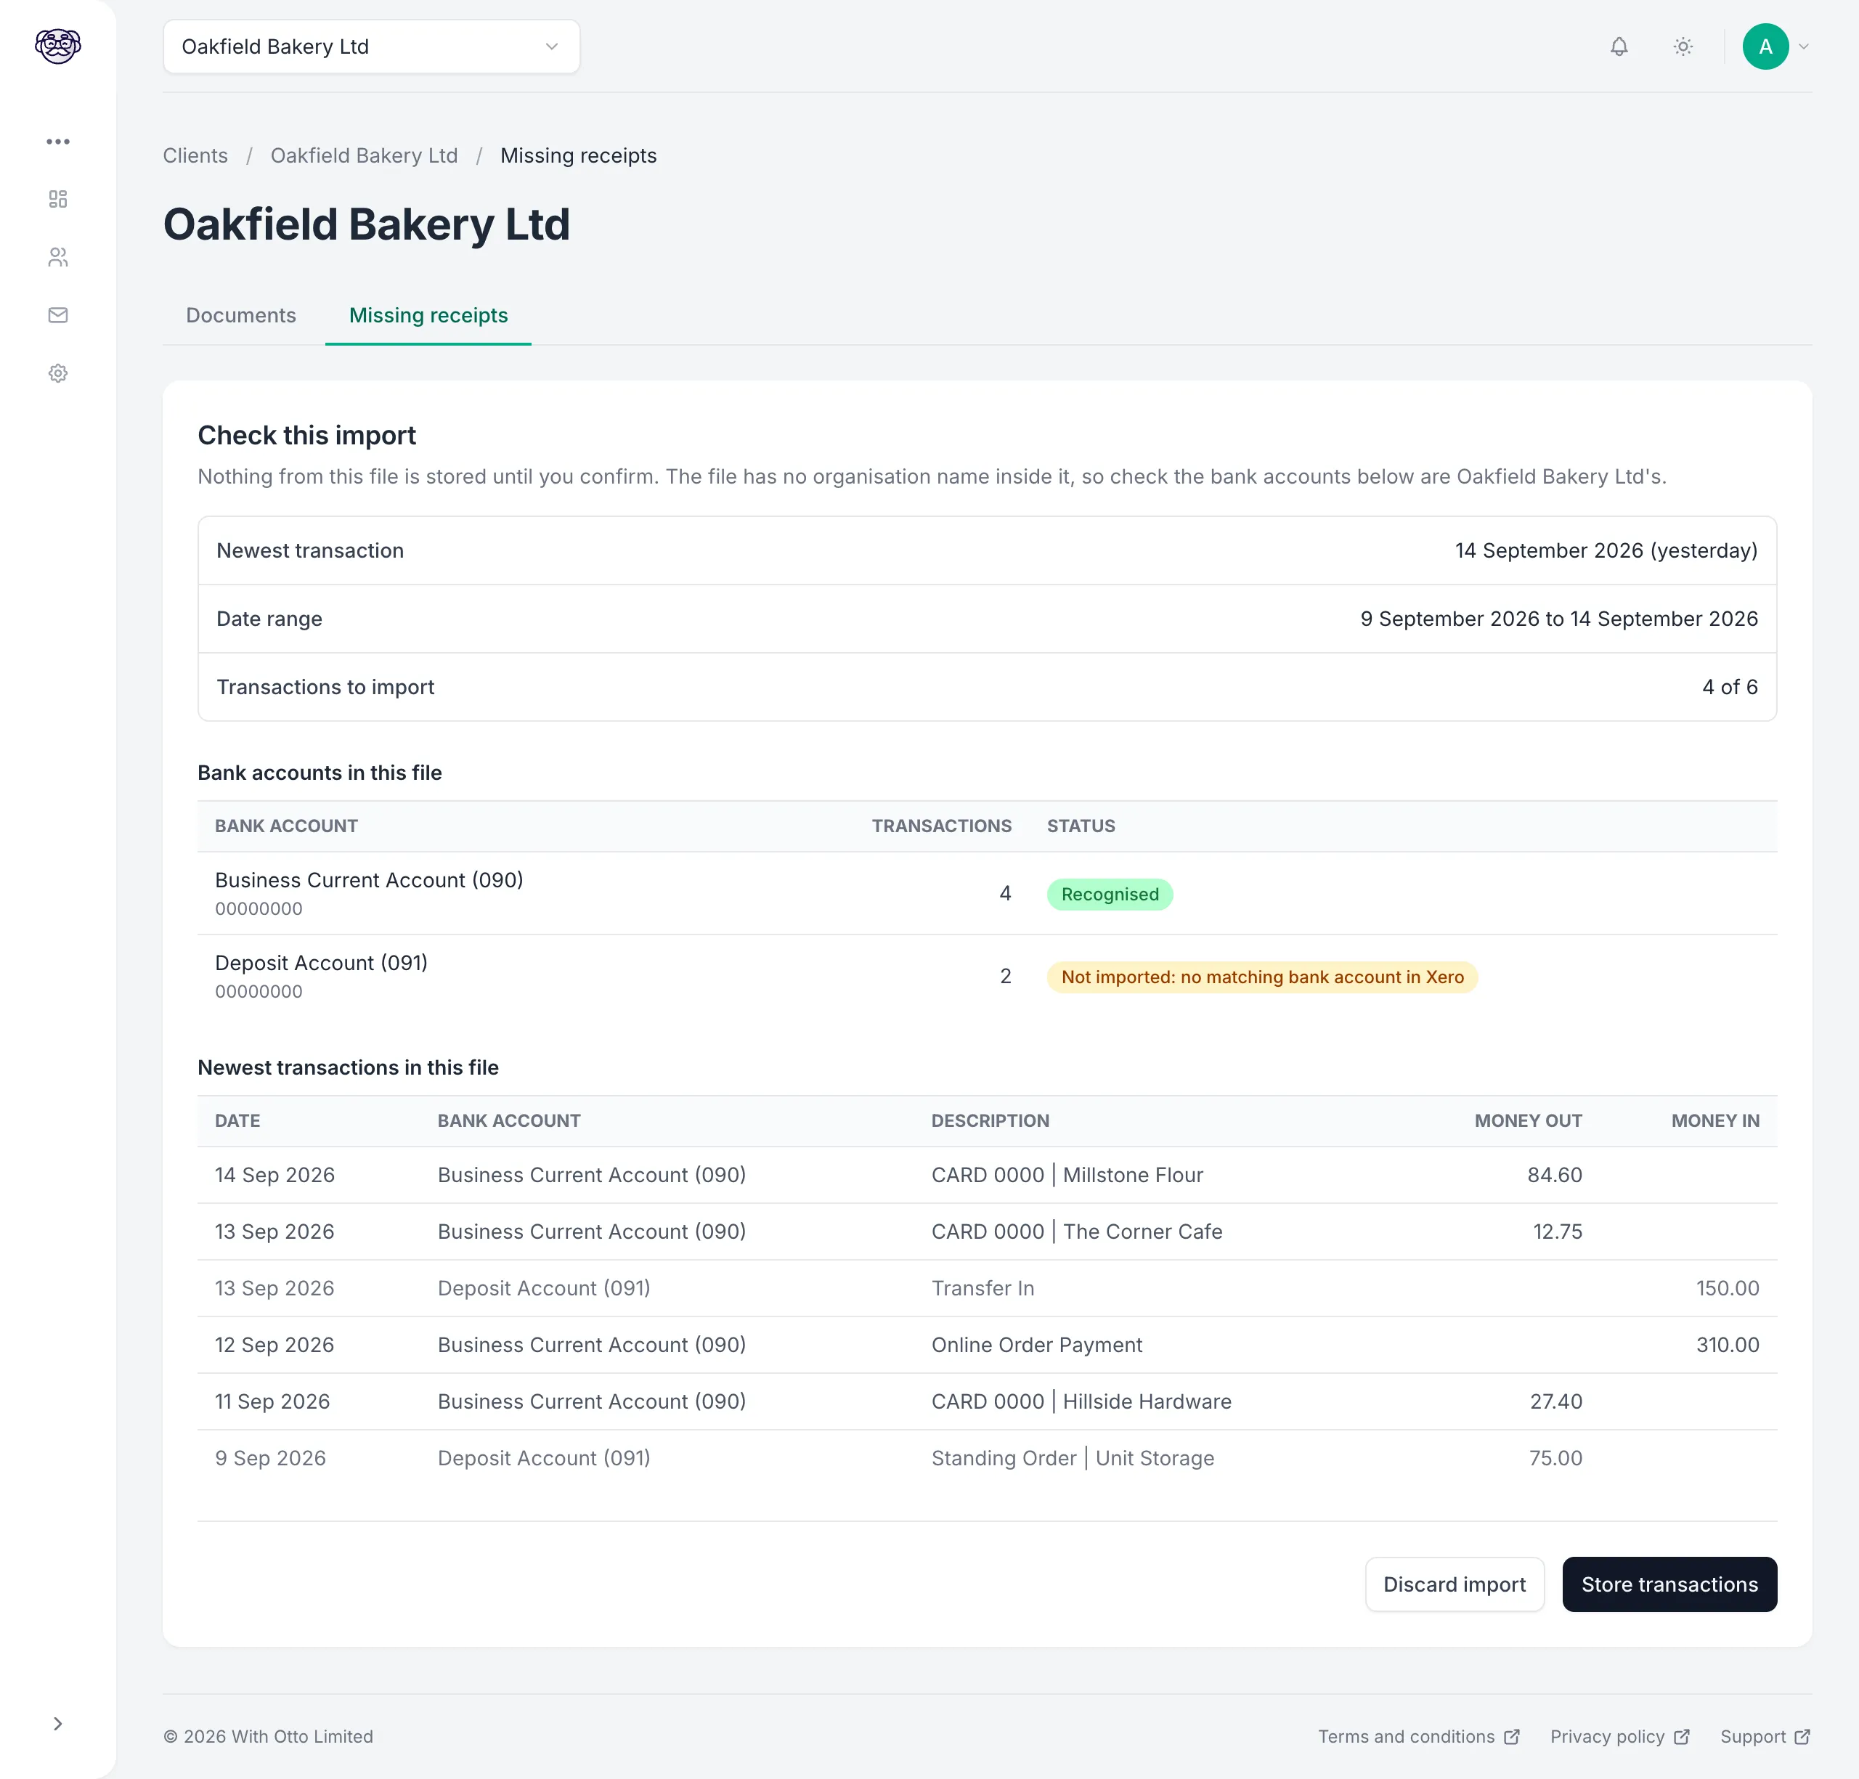
Task: Open the three-dots sidebar menu
Action: click(x=58, y=142)
